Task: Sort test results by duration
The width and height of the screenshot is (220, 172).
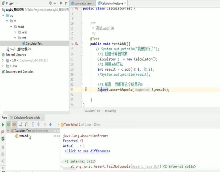Action: pos(26,124)
